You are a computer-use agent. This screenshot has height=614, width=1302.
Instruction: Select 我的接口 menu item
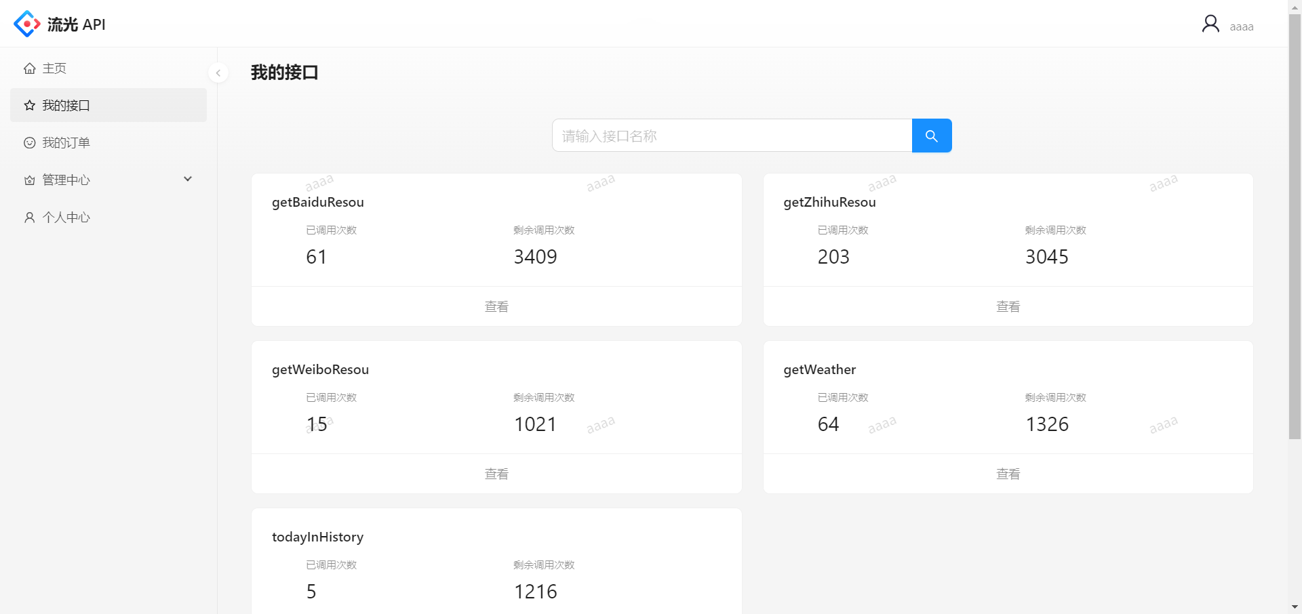(x=108, y=106)
